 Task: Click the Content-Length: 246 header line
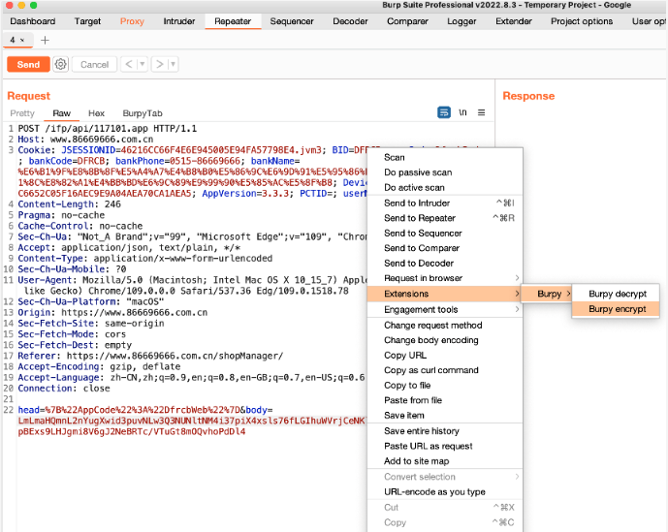pyautogui.click(x=70, y=204)
